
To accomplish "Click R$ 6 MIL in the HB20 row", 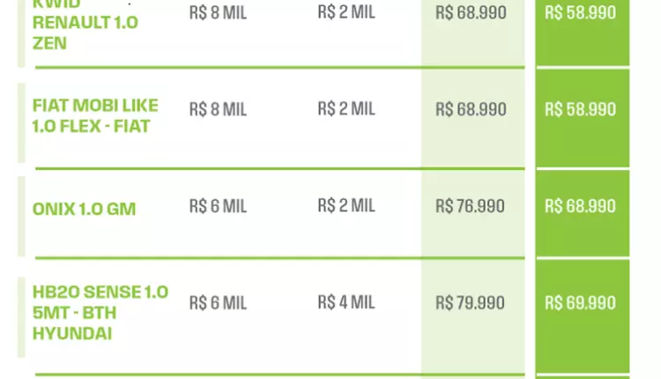I will point(218,303).
